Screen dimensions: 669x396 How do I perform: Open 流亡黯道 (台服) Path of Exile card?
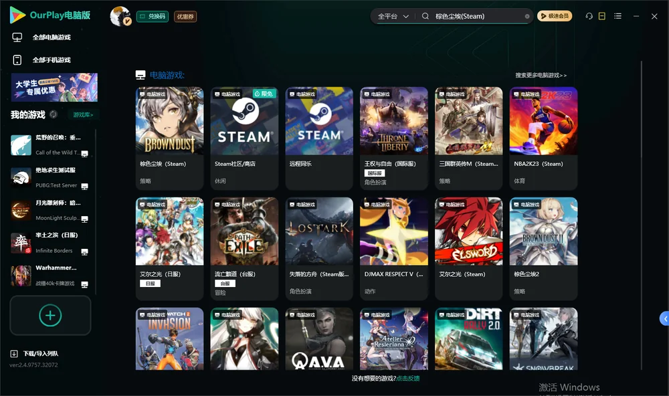point(244,248)
